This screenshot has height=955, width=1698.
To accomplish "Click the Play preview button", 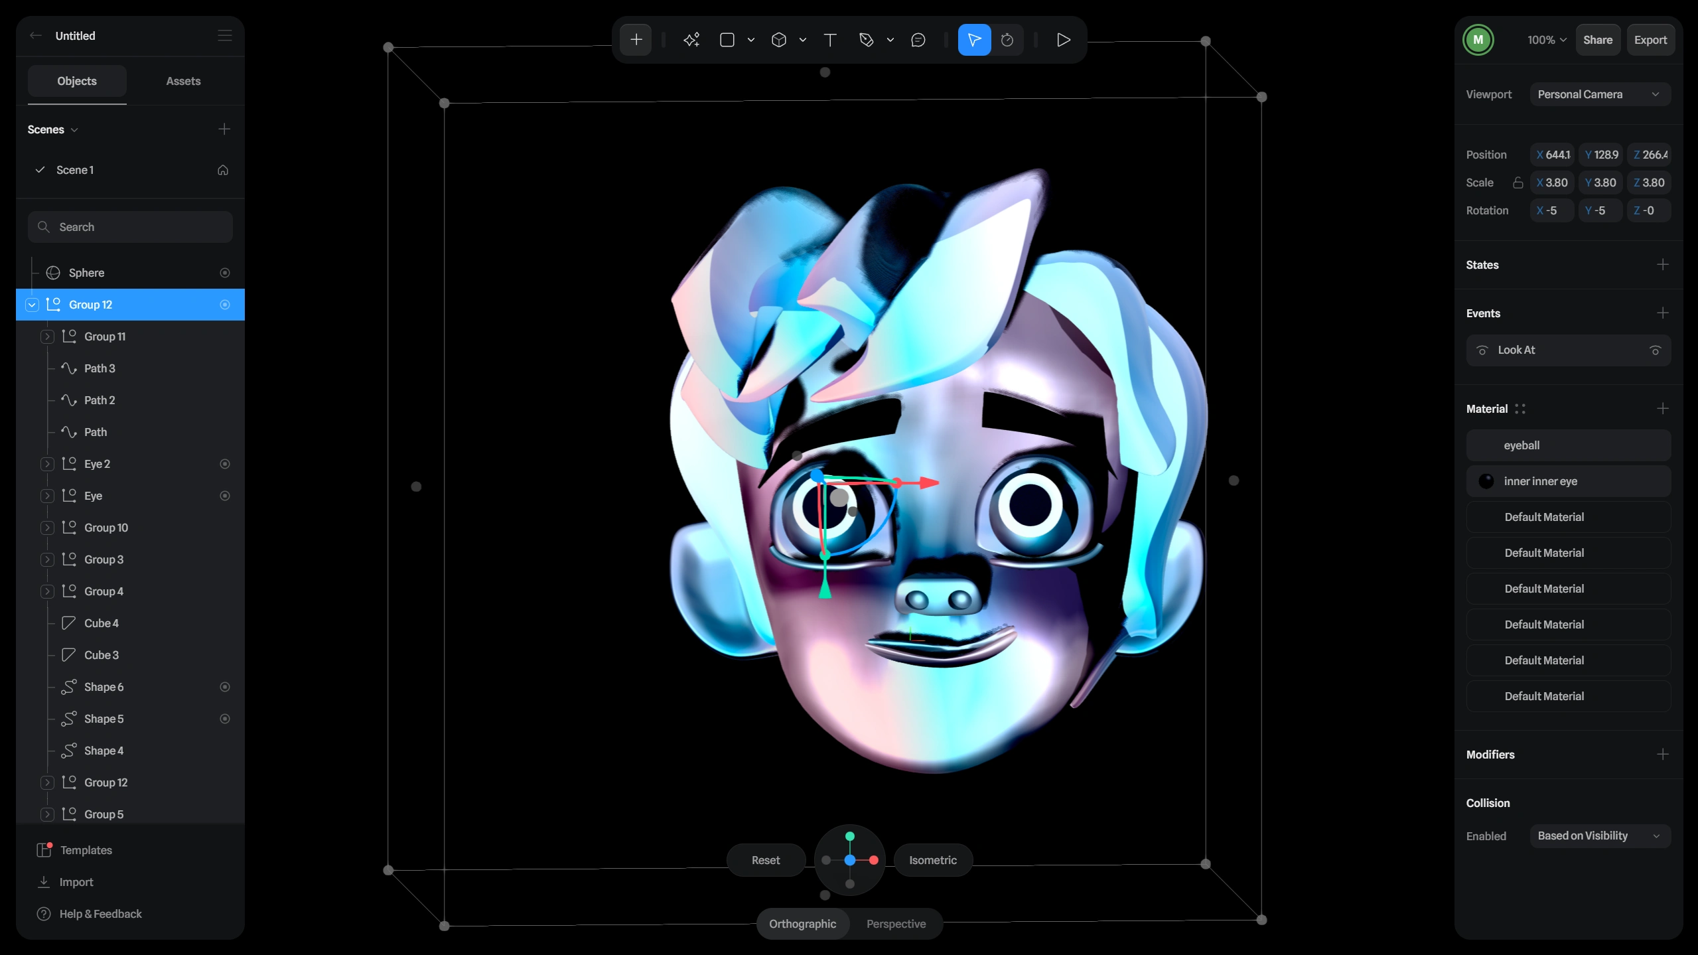I will click(1063, 40).
